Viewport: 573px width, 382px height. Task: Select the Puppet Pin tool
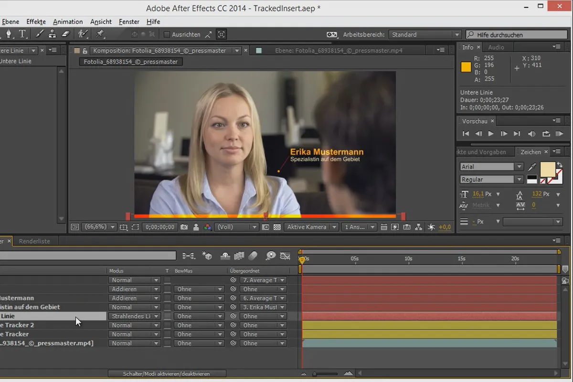tap(100, 34)
